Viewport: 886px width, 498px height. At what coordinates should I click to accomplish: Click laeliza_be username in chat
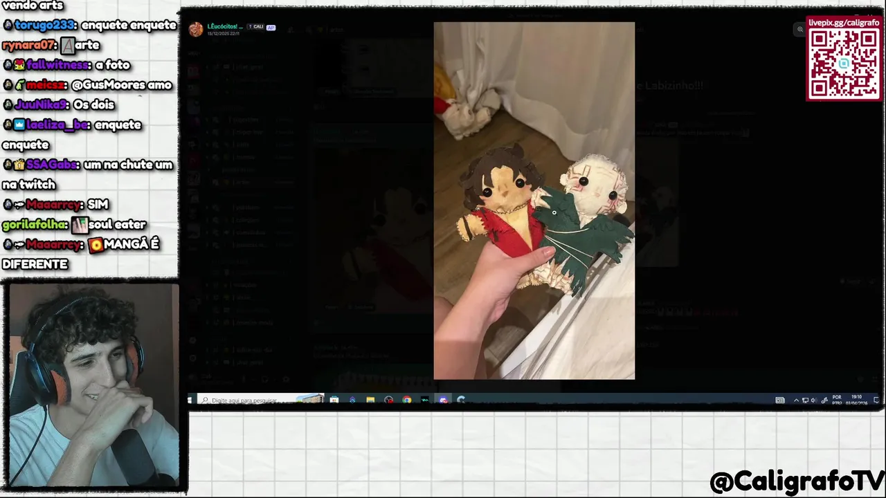pos(57,125)
